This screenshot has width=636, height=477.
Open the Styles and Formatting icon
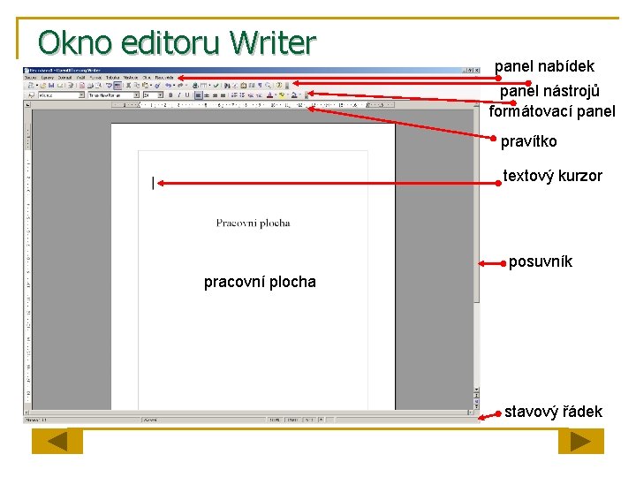[31, 95]
